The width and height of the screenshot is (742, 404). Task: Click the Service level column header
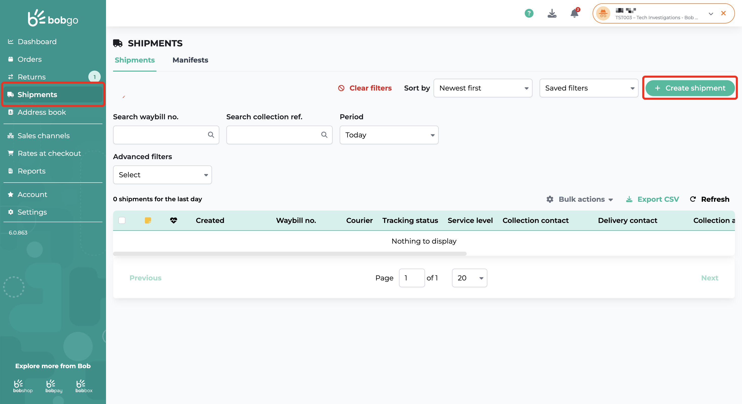(x=470, y=220)
